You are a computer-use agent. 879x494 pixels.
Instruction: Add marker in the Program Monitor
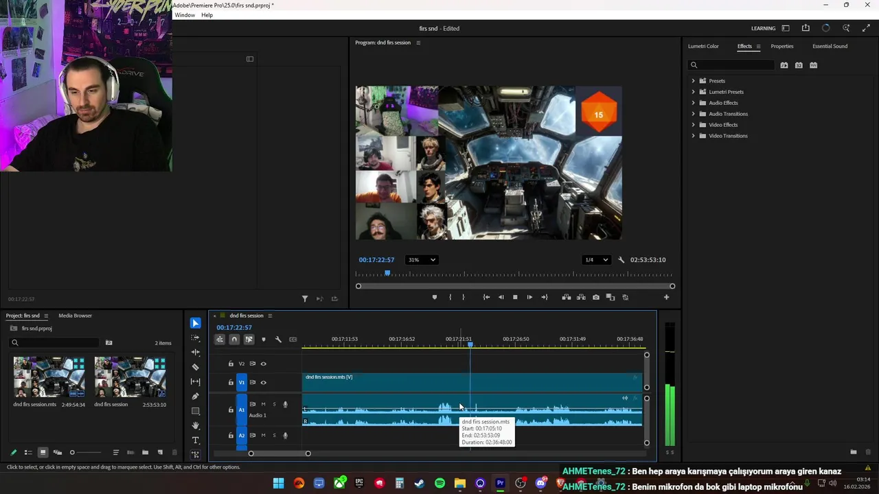tap(434, 297)
